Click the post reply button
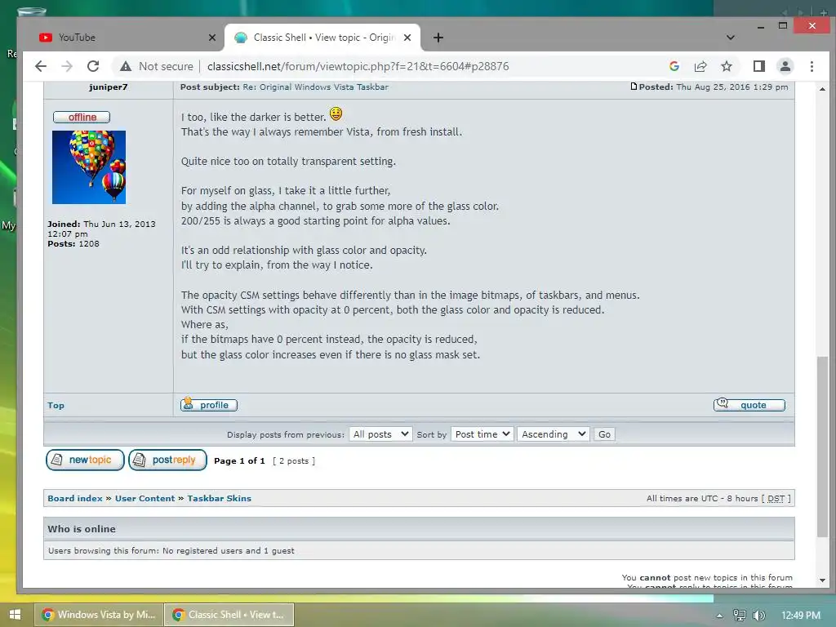Screen dimensions: 836x627 pos(167,460)
